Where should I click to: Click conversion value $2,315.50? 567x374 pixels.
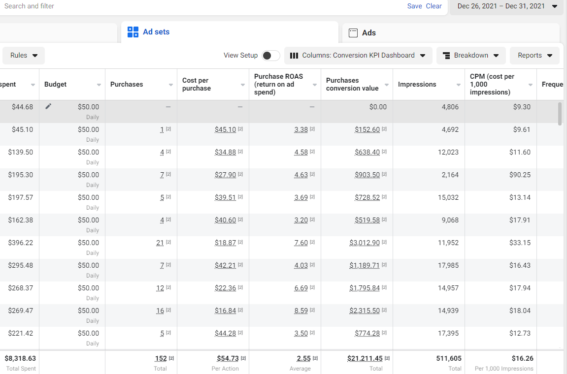[x=365, y=311]
